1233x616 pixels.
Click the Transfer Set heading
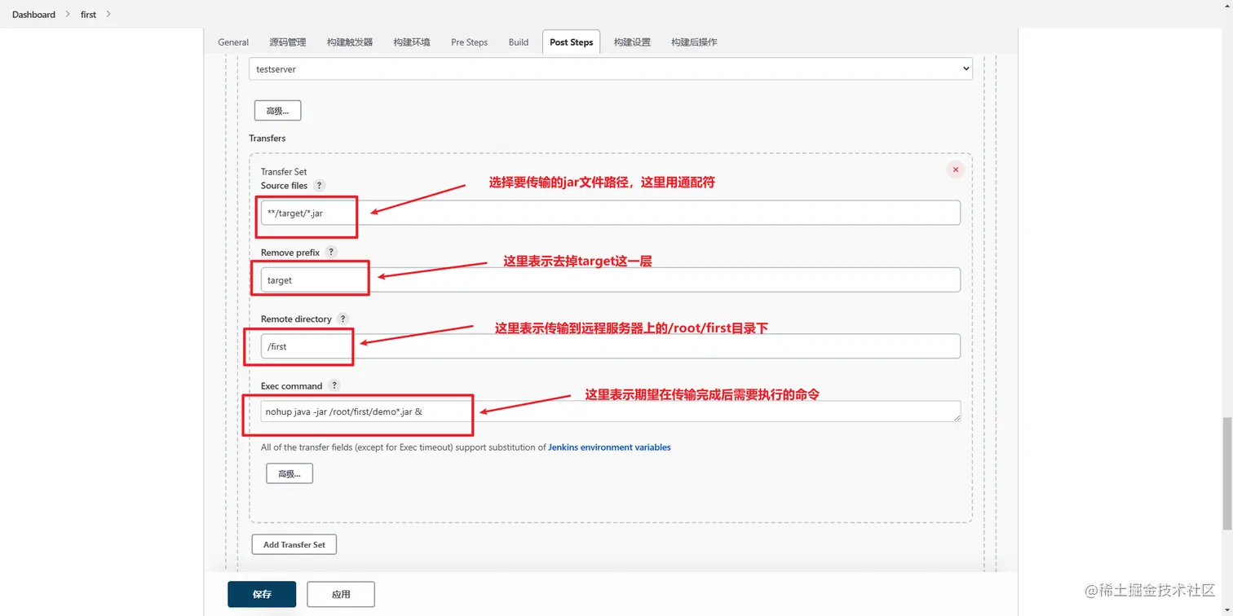[284, 172]
